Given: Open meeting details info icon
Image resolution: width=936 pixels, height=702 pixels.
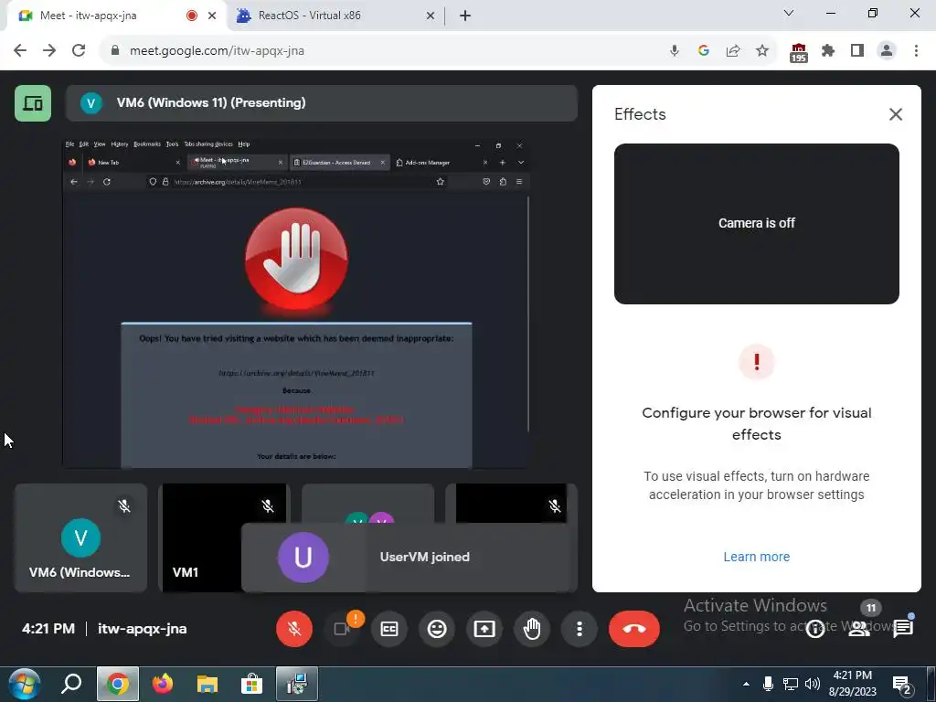Looking at the screenshot, I should tap(814, 629).
